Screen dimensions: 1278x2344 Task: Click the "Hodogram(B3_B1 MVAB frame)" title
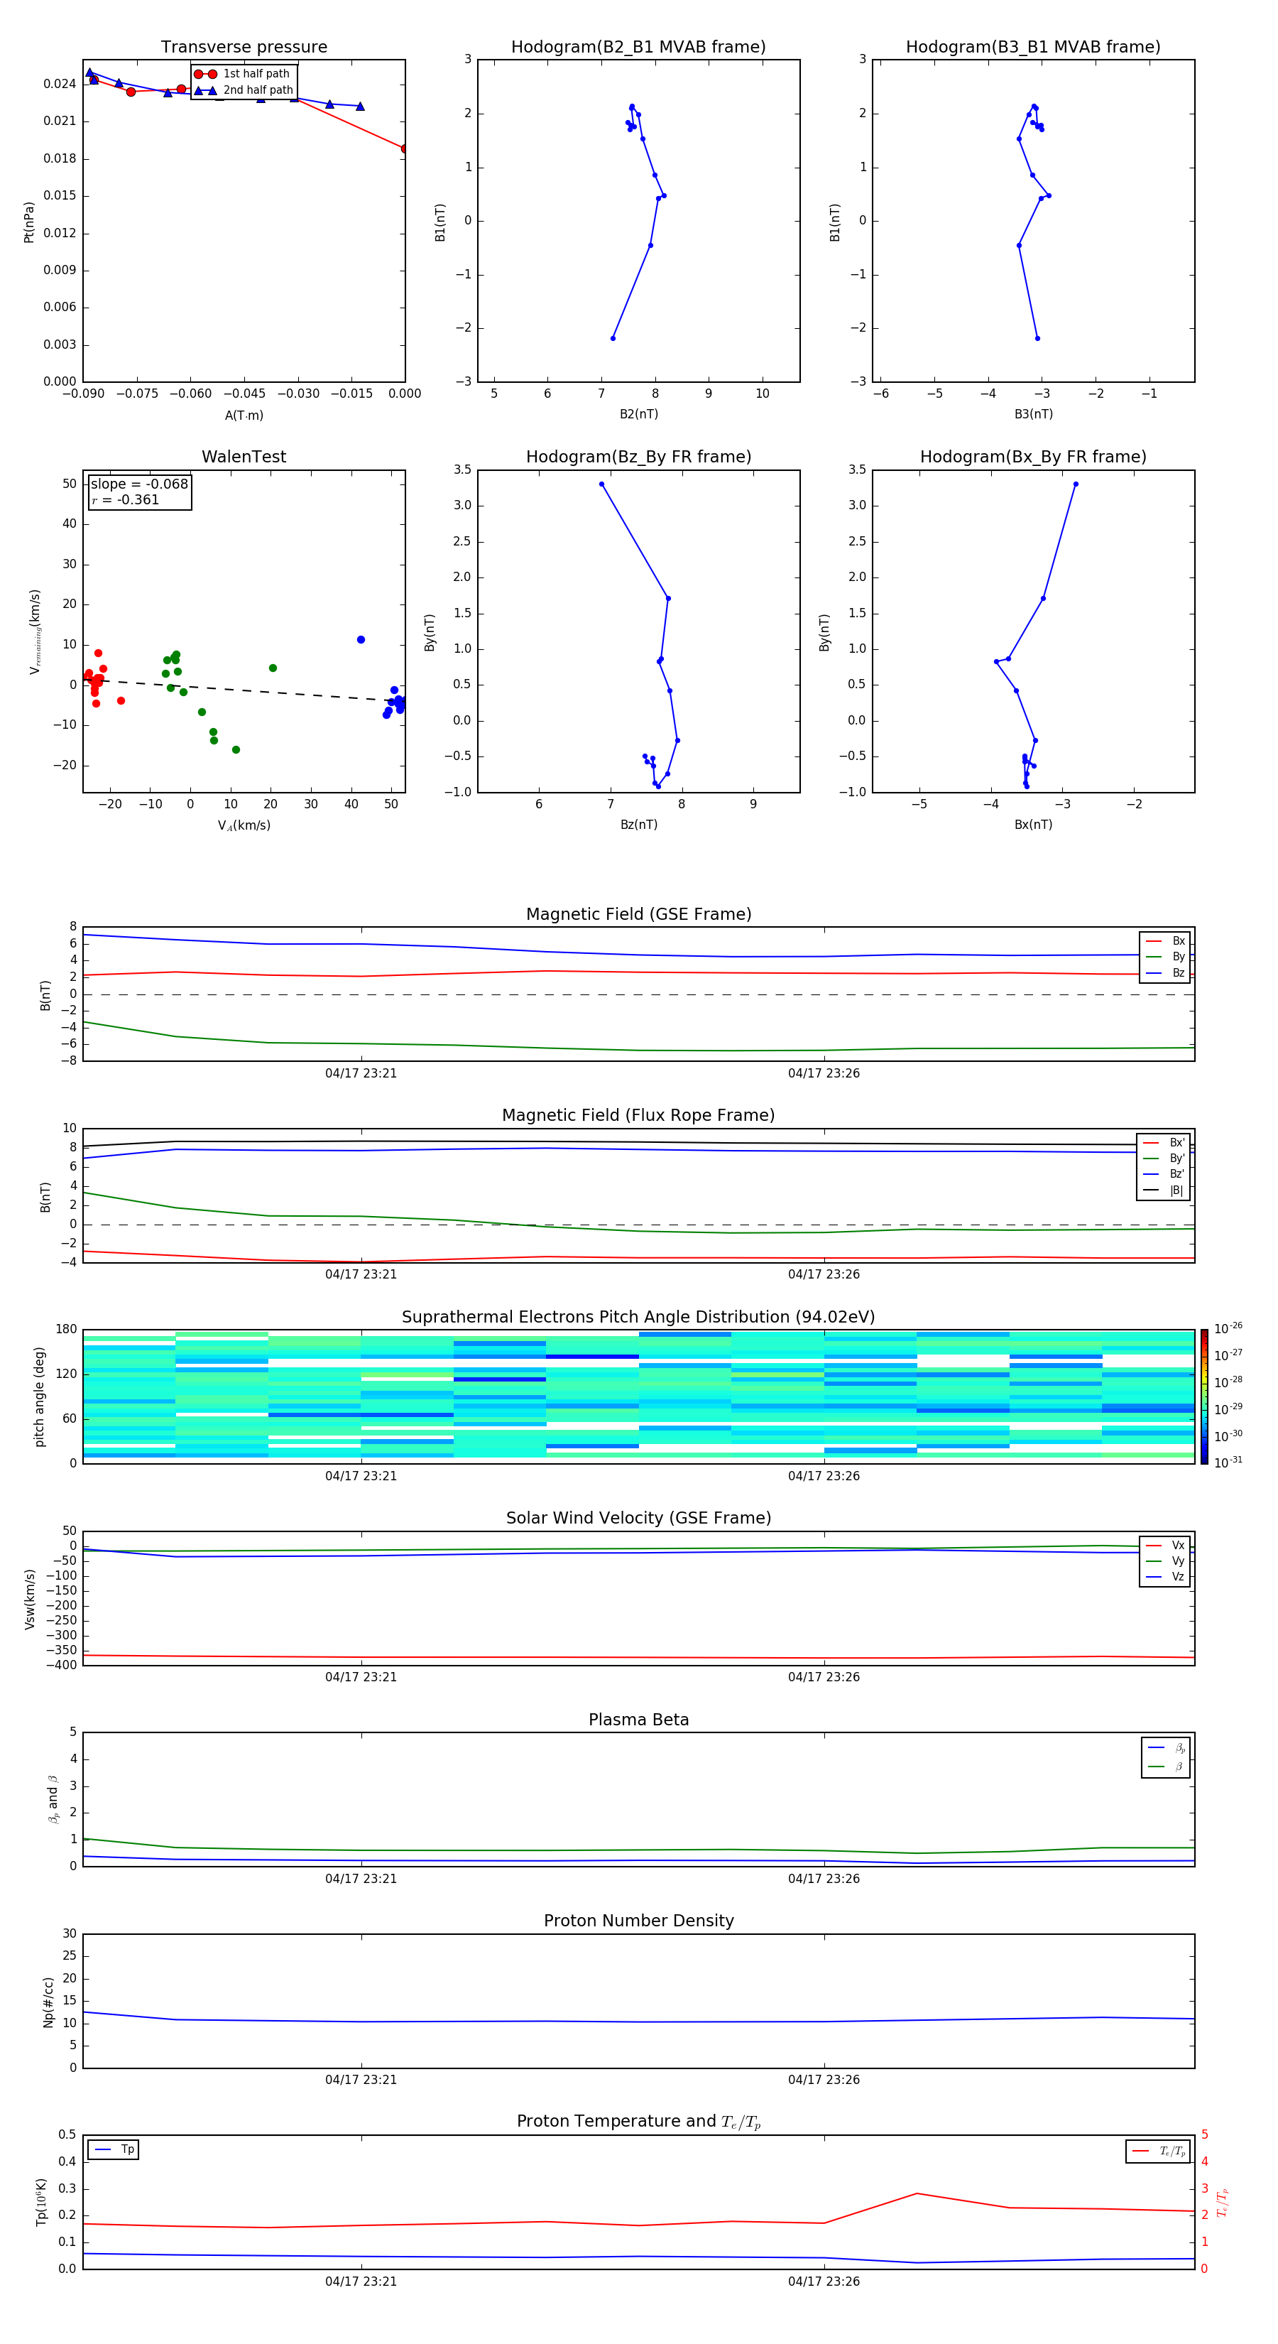tap(1033, 46)
